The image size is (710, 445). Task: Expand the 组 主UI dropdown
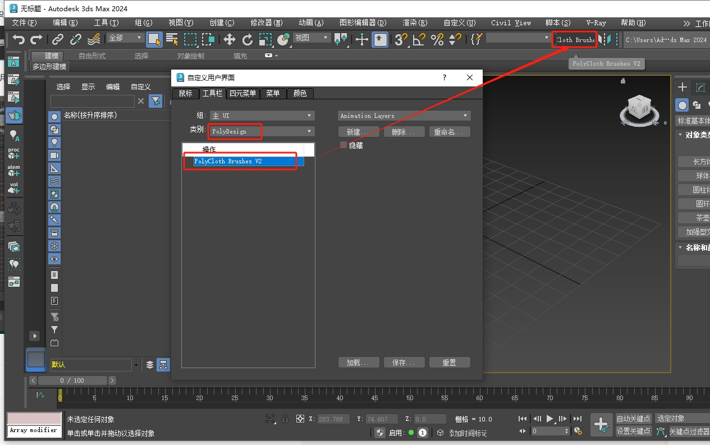262,114
